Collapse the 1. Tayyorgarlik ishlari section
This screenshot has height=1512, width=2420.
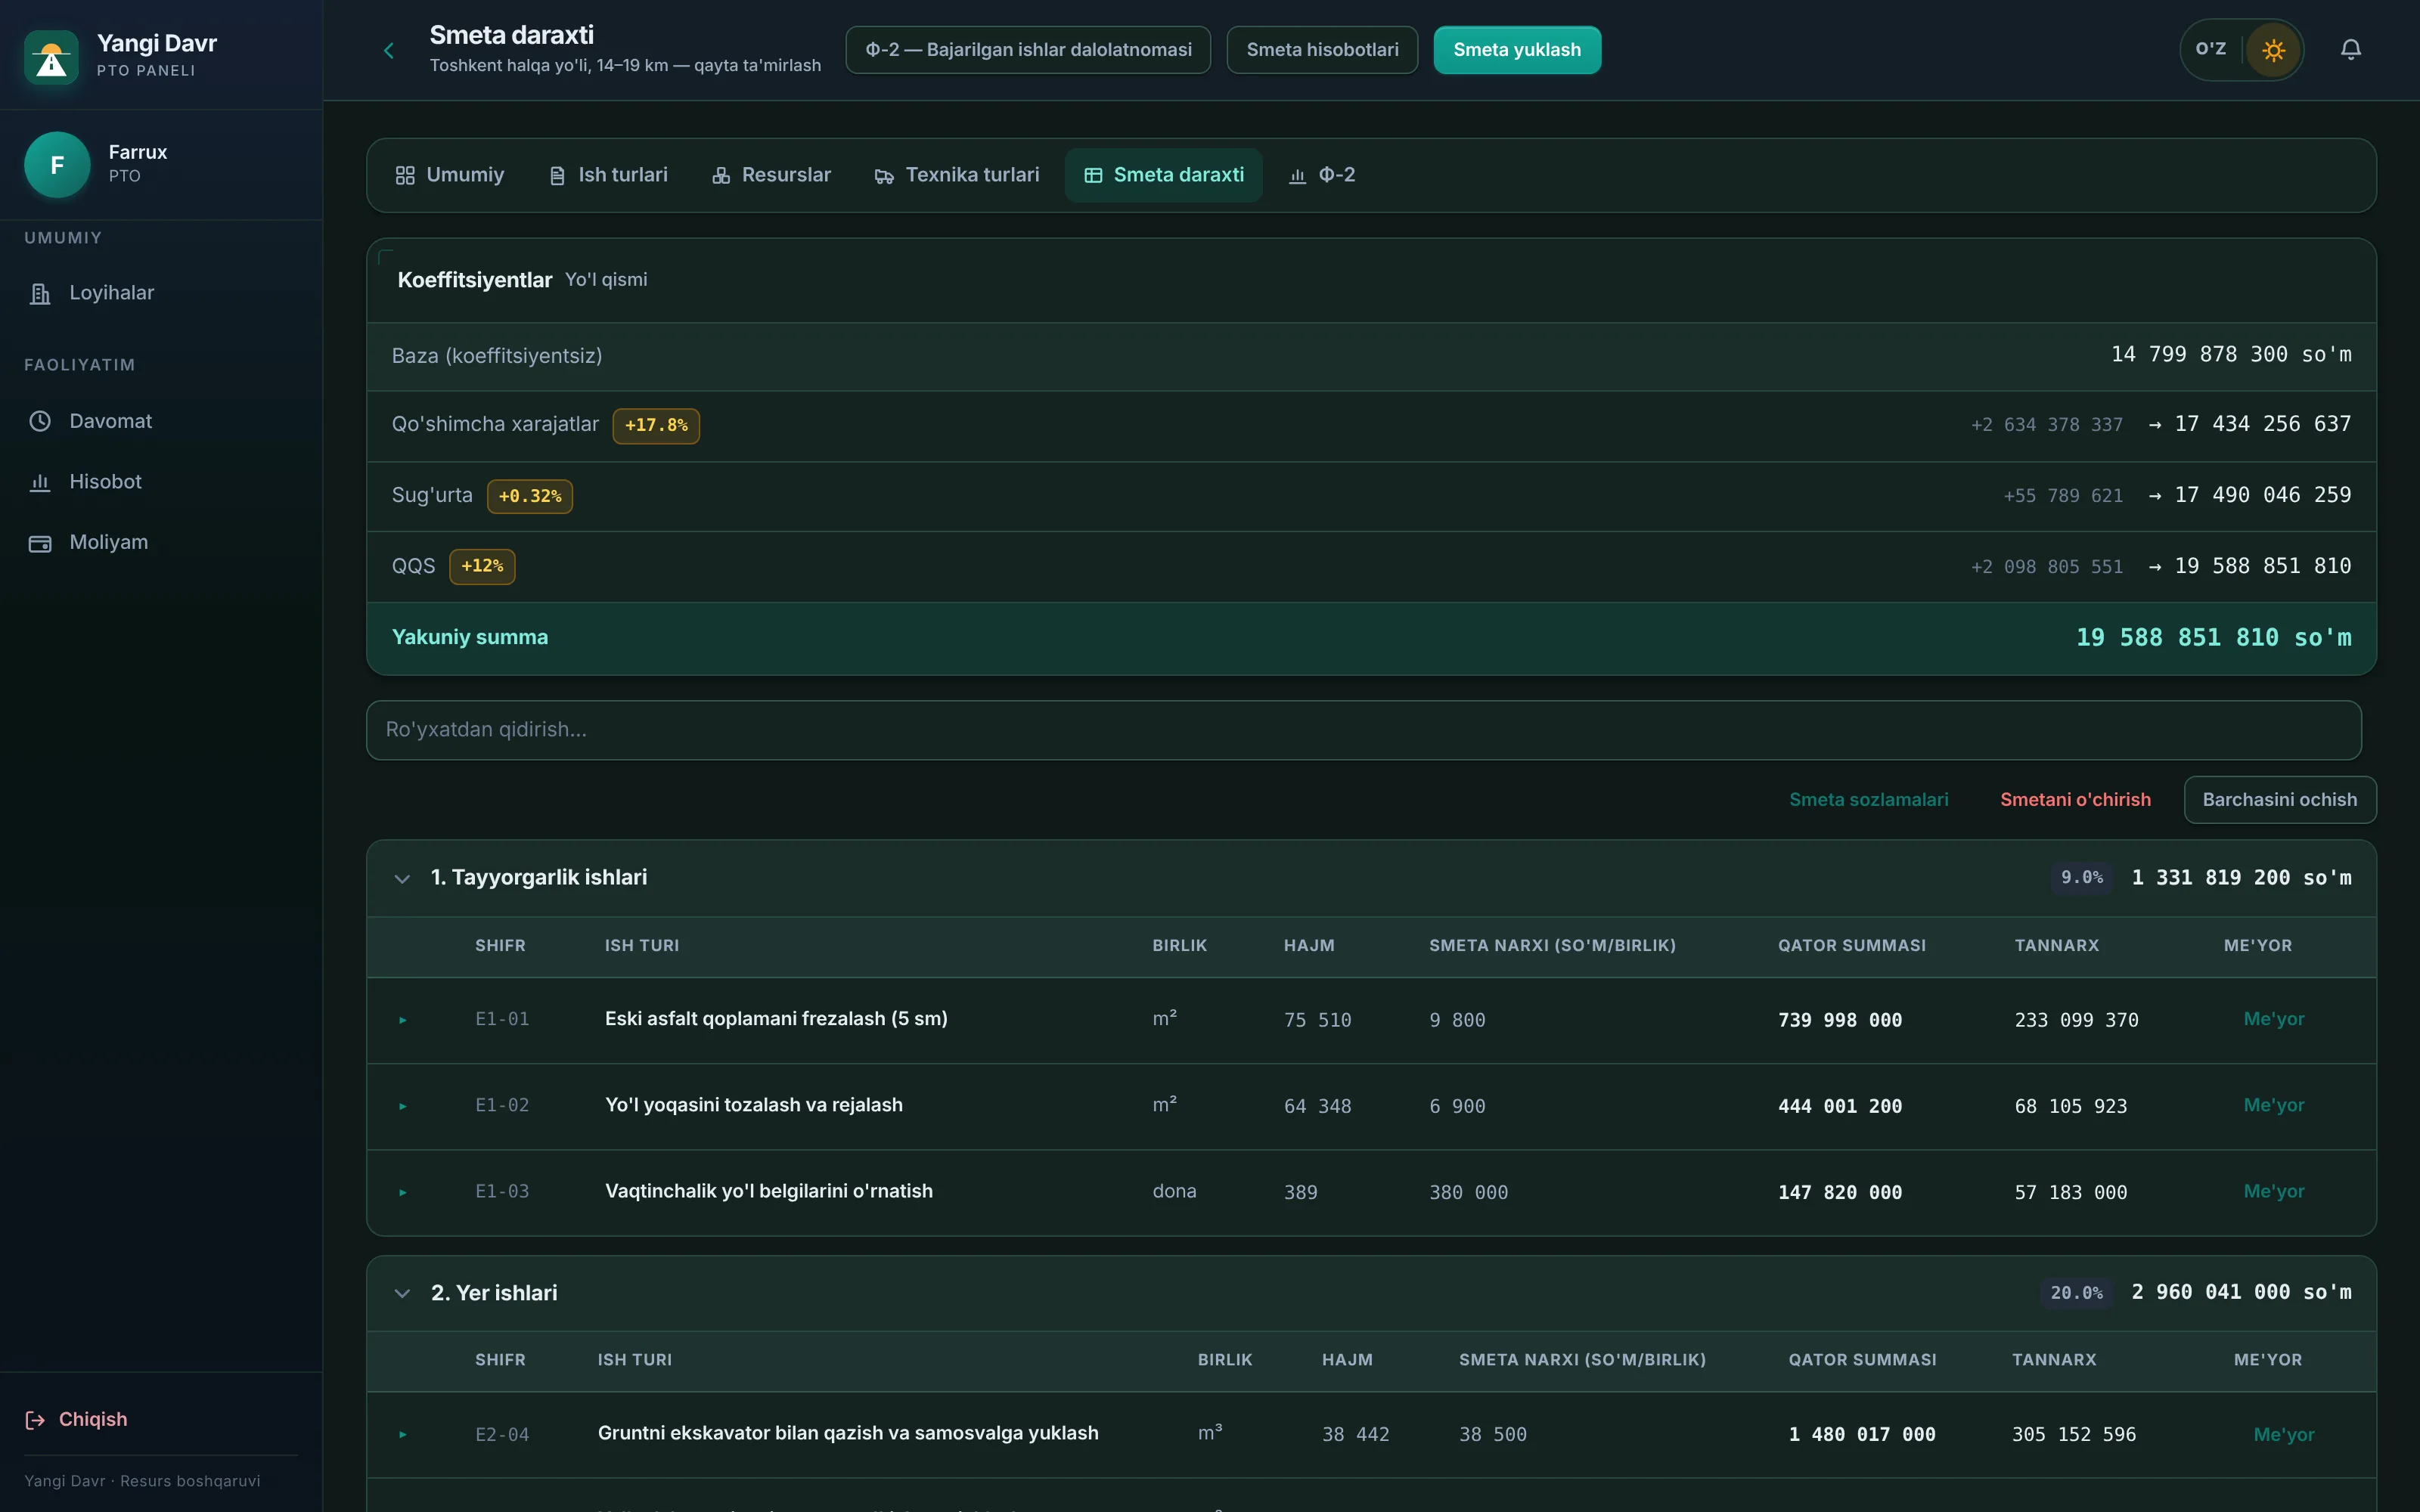402,879
